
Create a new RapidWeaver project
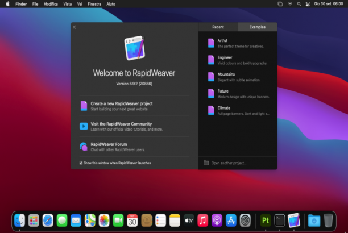134,106
